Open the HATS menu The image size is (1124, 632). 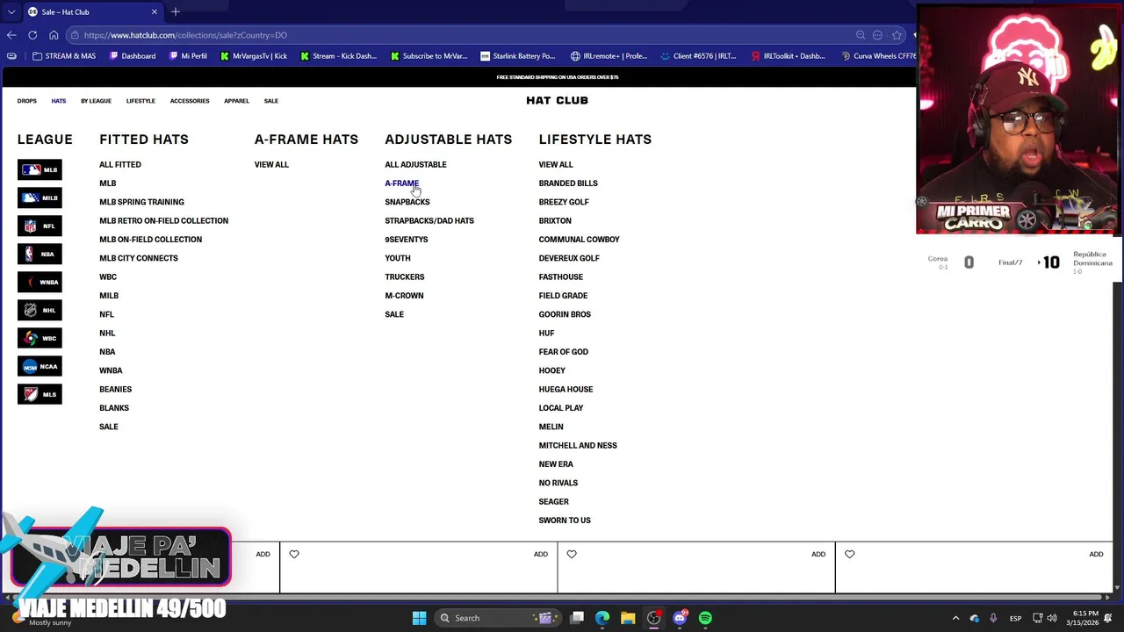59,101
